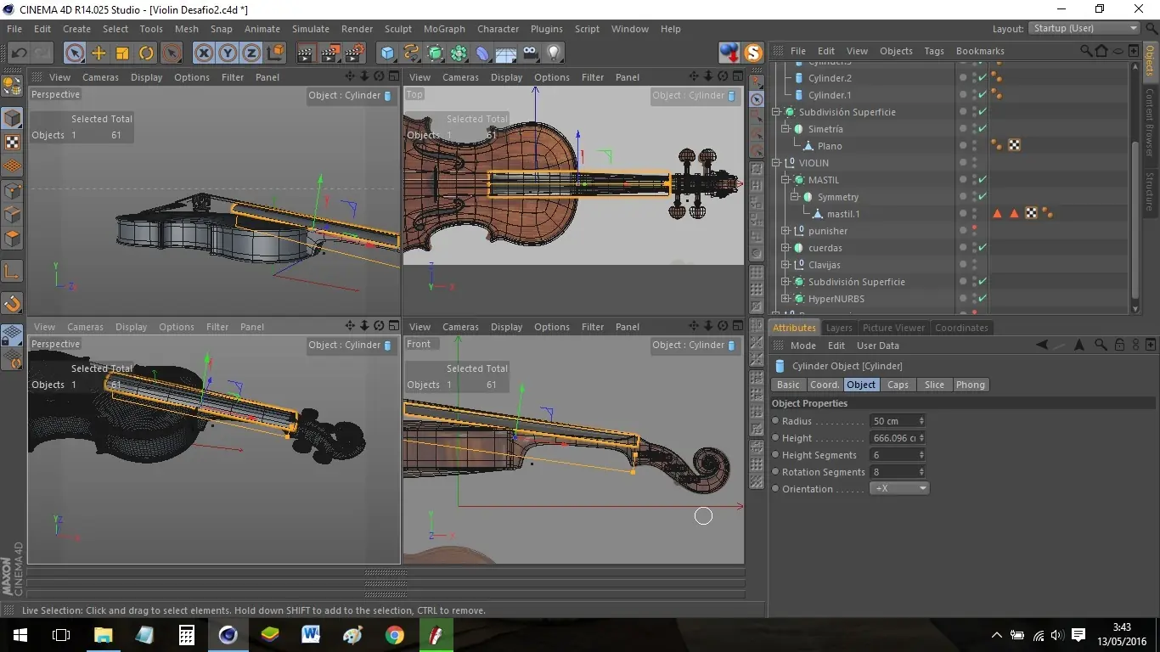This screenshot has height=652, width=1160.
Task: Open File menu in main menu bar
Action: 14,29
